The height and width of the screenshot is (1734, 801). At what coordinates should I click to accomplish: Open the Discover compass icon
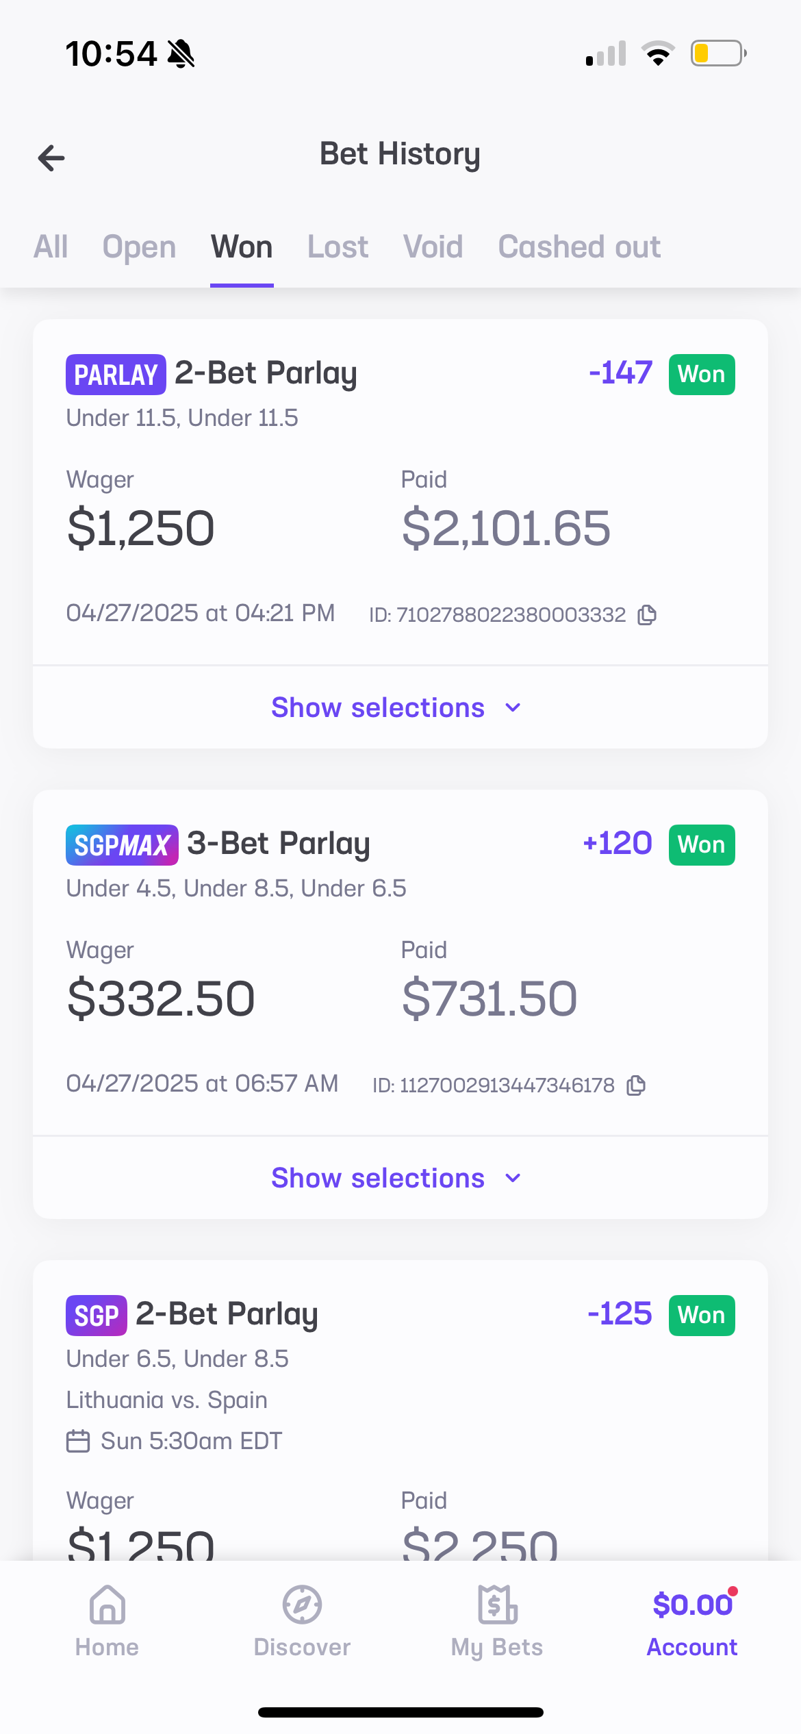pos(302,1605)
